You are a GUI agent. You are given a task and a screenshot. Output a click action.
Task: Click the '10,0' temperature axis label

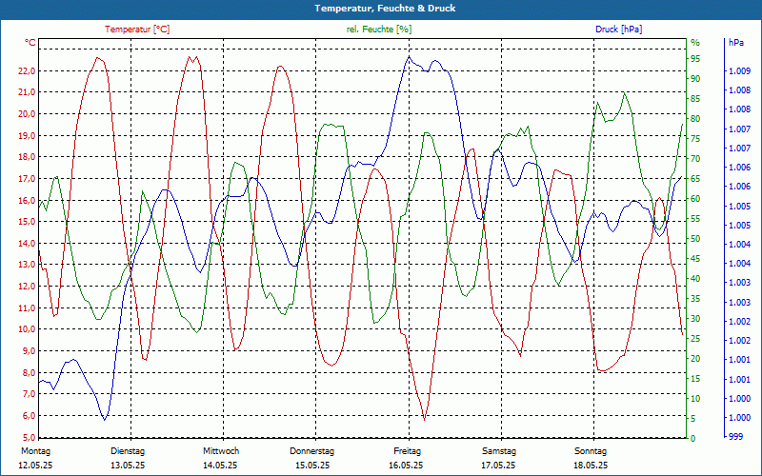[27, 329]
